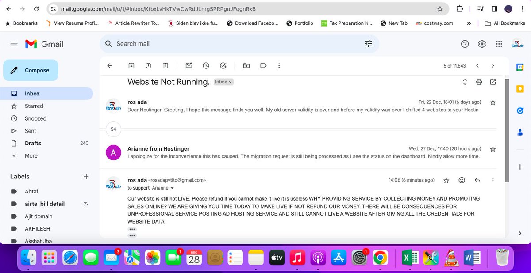Snooze this conversation with clock icon

tap(206, 66)
